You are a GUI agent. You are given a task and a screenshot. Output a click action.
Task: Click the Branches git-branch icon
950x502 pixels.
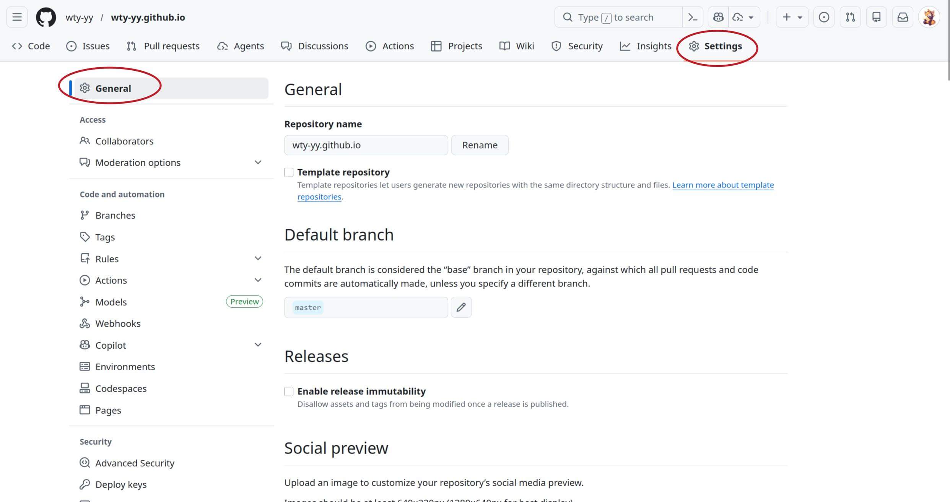85,215
